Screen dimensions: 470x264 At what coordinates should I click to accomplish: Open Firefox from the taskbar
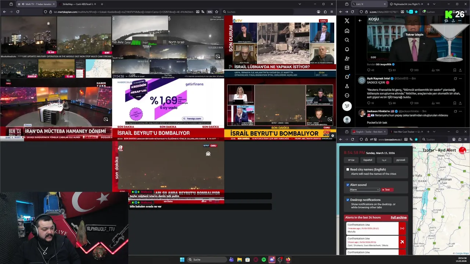click(x=288, y=260)
